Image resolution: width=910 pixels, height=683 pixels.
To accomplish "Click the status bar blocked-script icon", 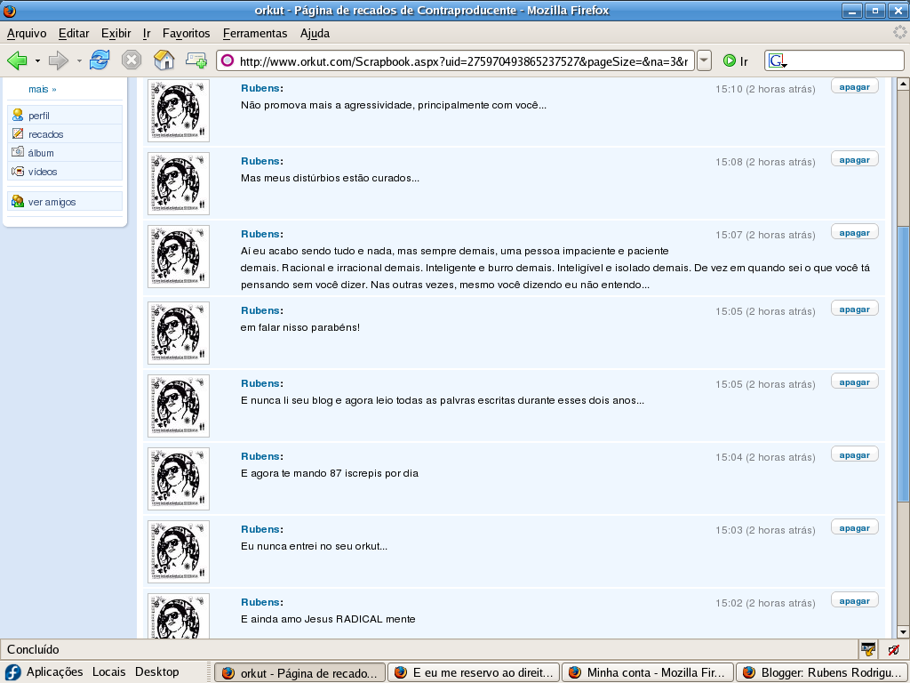I will [894, 649].
